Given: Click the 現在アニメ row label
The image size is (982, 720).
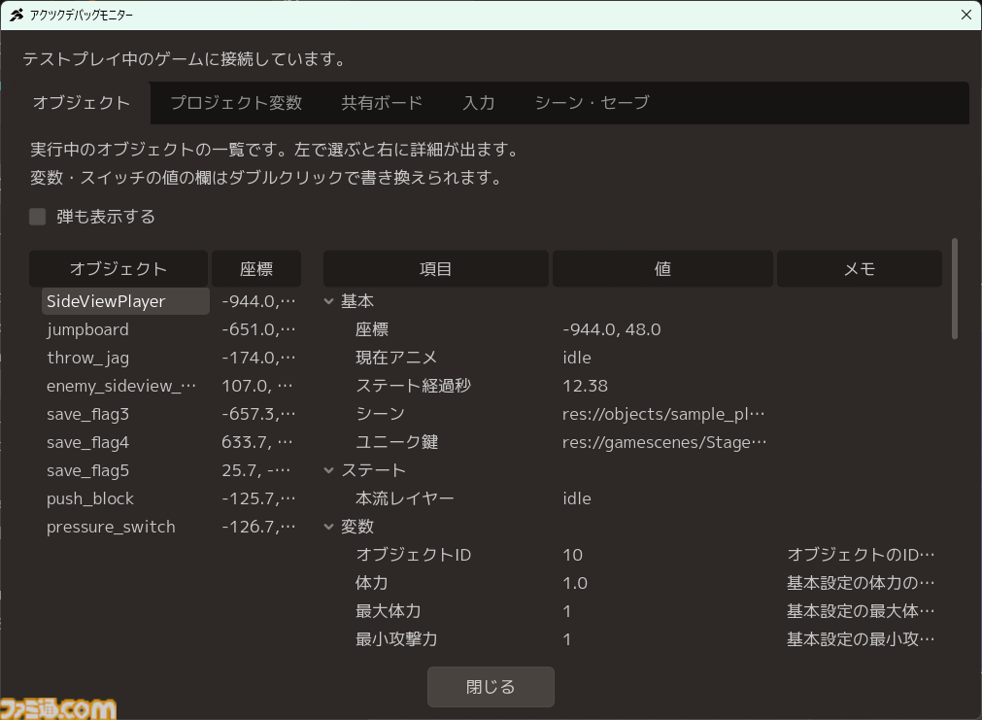Looking at the screenshot, I should (x=396, y=358).
